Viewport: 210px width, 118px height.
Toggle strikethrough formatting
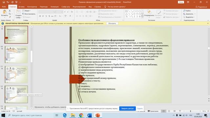52,16
